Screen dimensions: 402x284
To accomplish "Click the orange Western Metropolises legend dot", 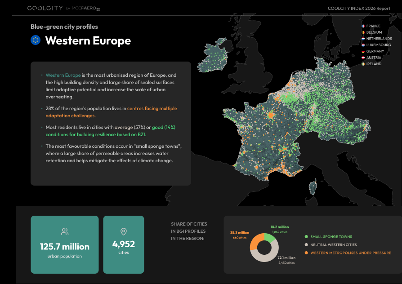I will [x=306, y=253].
